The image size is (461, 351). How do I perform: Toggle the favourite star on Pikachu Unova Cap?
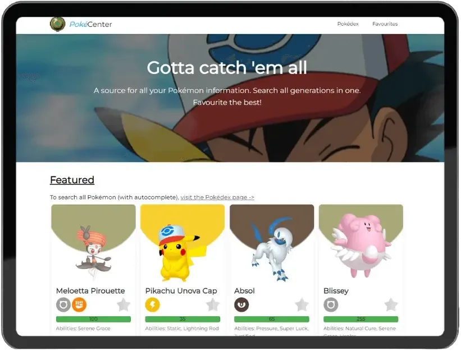tap(212, 304)
